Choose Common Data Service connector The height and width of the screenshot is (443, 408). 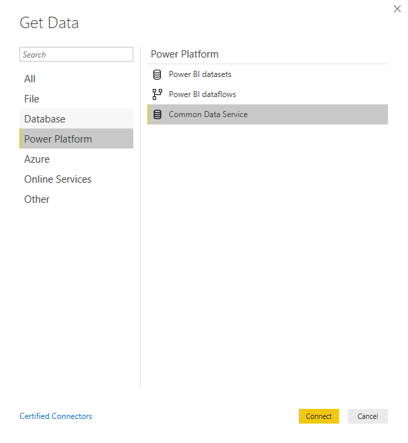pyautogui.click(x=268, y=114)
